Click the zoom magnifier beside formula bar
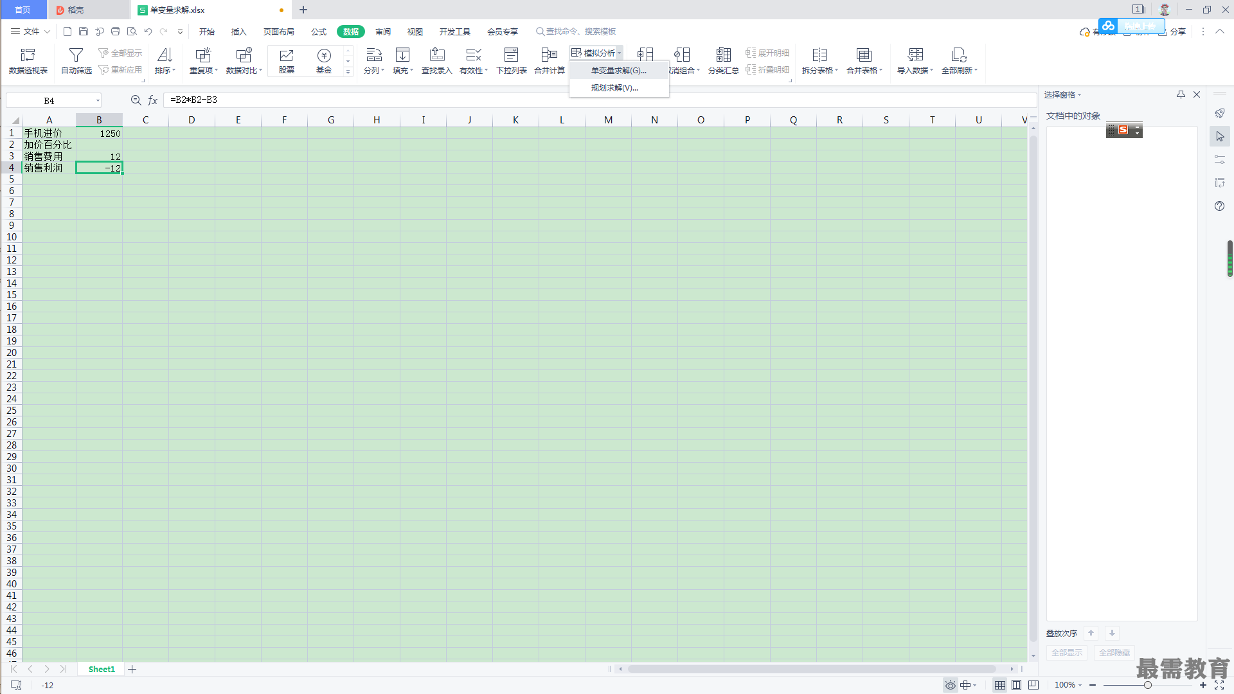Screen dimensions: 1234x694 point(136,100)
